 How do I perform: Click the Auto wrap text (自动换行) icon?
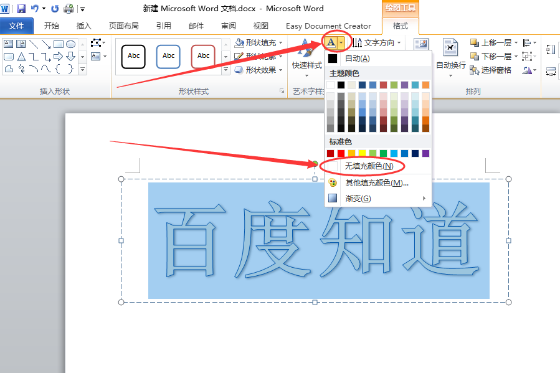click(450, 57)
